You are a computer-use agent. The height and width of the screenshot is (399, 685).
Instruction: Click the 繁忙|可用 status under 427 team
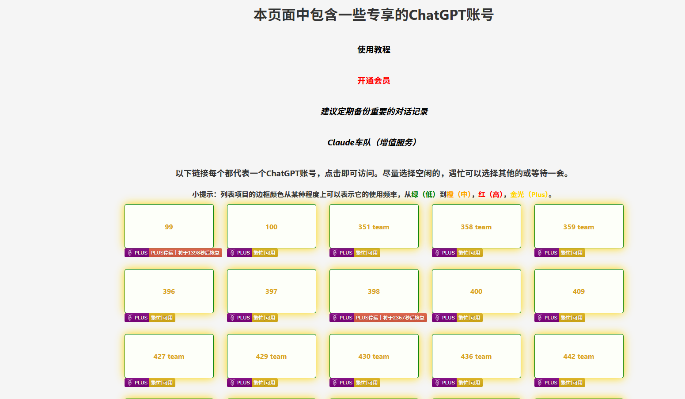click(162, 383)
